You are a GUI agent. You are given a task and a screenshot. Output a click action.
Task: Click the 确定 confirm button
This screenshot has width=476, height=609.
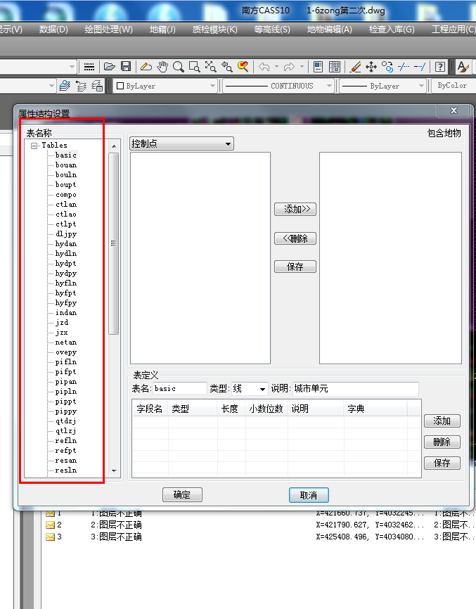tap(182, 495)
